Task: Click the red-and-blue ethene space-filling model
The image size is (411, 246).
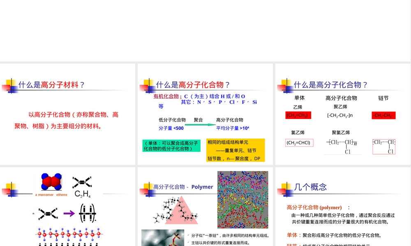Action: [x=51, y=182]
